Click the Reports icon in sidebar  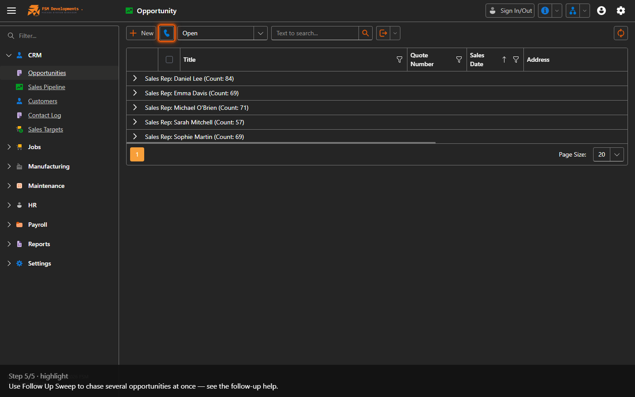click(x=19, y=244)
